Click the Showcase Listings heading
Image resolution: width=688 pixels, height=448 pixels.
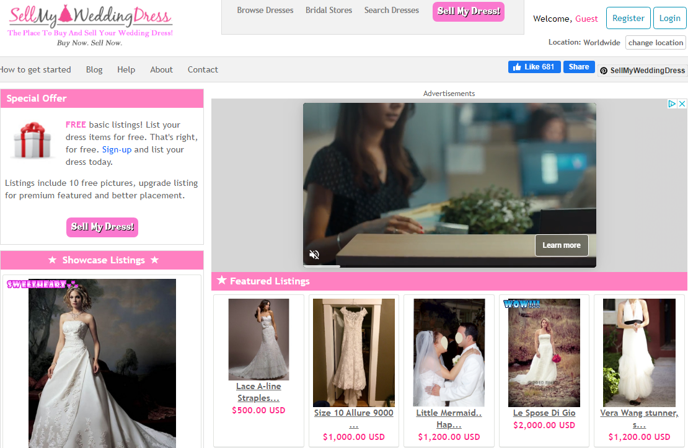[x=104, y=260]
